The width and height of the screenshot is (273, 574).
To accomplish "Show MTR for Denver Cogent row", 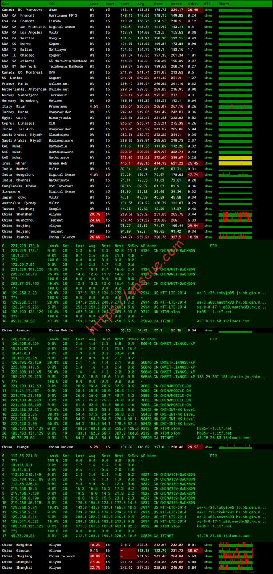I will click(x=208, y=43).
